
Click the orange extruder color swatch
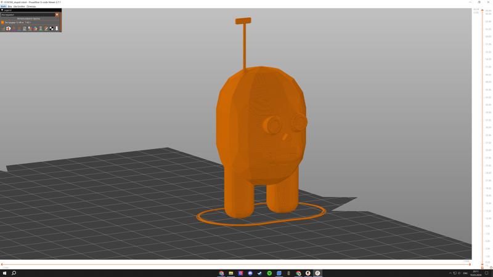point(2,22)
